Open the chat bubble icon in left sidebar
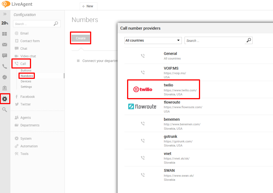 point(5,55)
